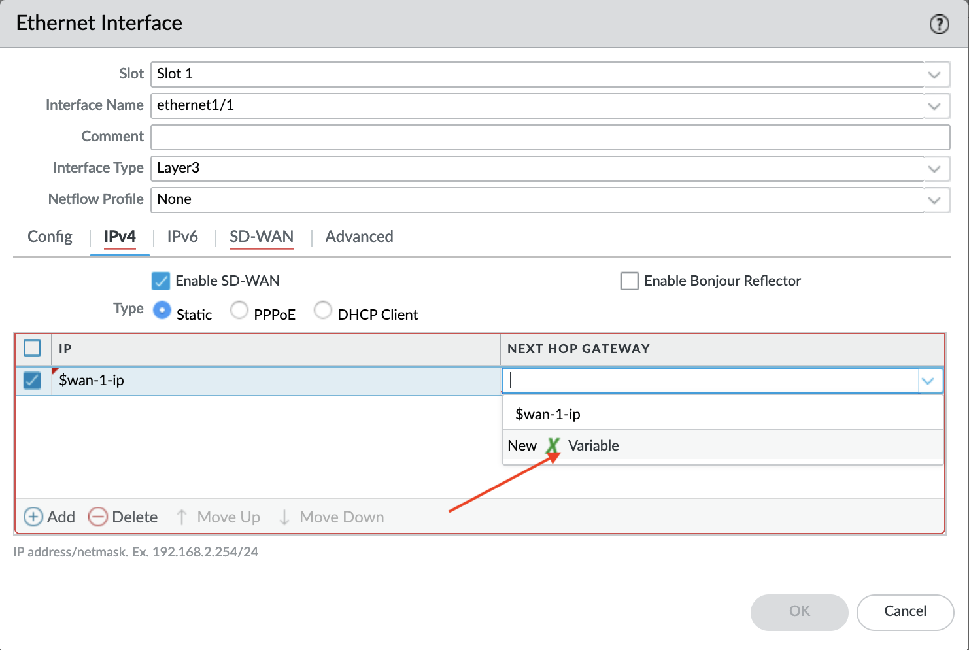Image resolution: width=969 pixels, height=650 pixels.
Task: Click the green X icon beside New Variable
Action: pos(553,446)
